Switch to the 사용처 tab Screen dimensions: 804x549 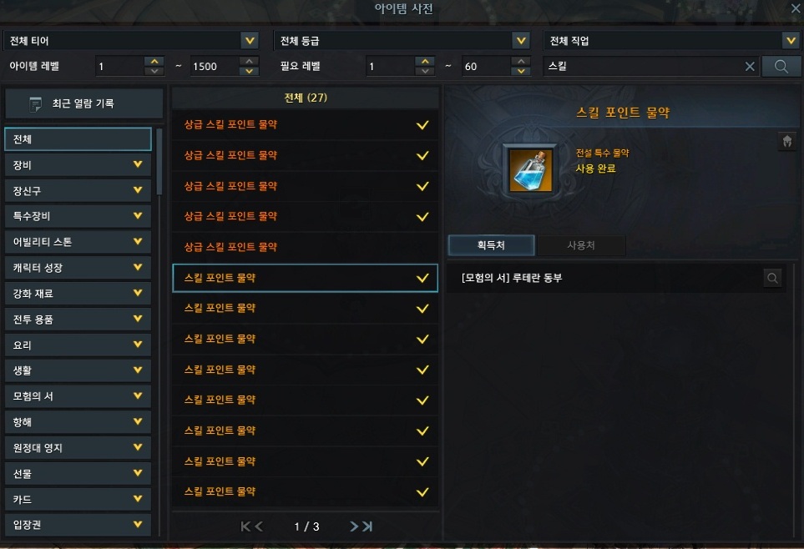click(581, 245)
